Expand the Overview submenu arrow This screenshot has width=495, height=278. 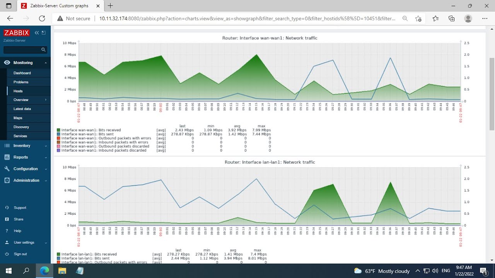coord(46,100)
